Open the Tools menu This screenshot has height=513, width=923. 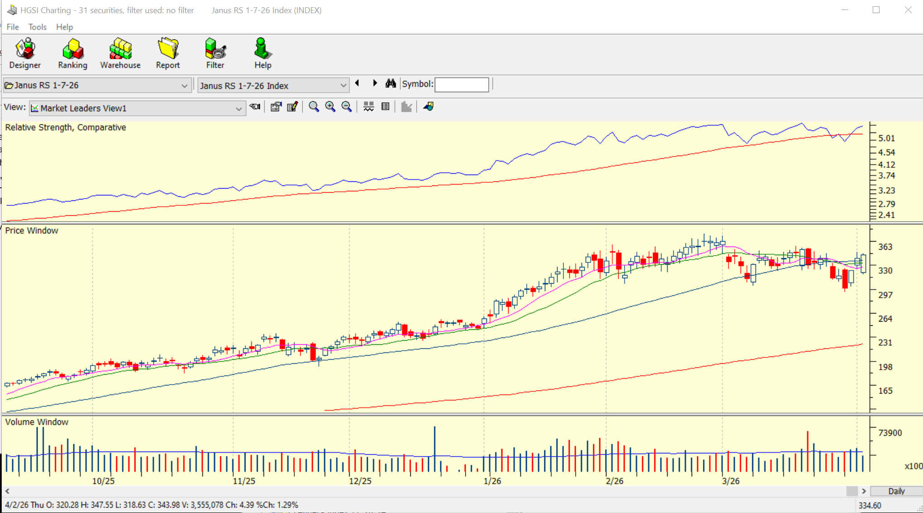point(37,27)
